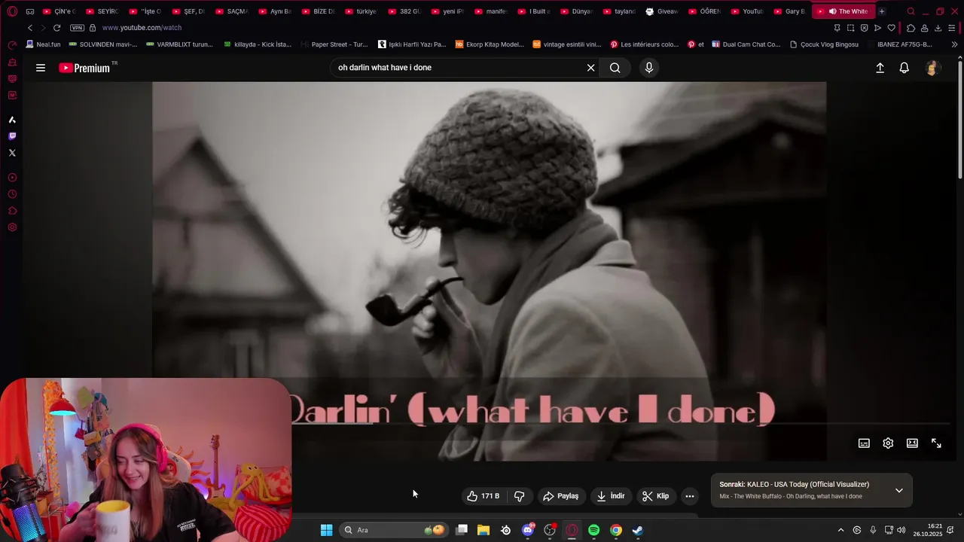Show more bookmarks with double chevron
Image resolution: width=964 pixels, height=542 pixels.
954,44
